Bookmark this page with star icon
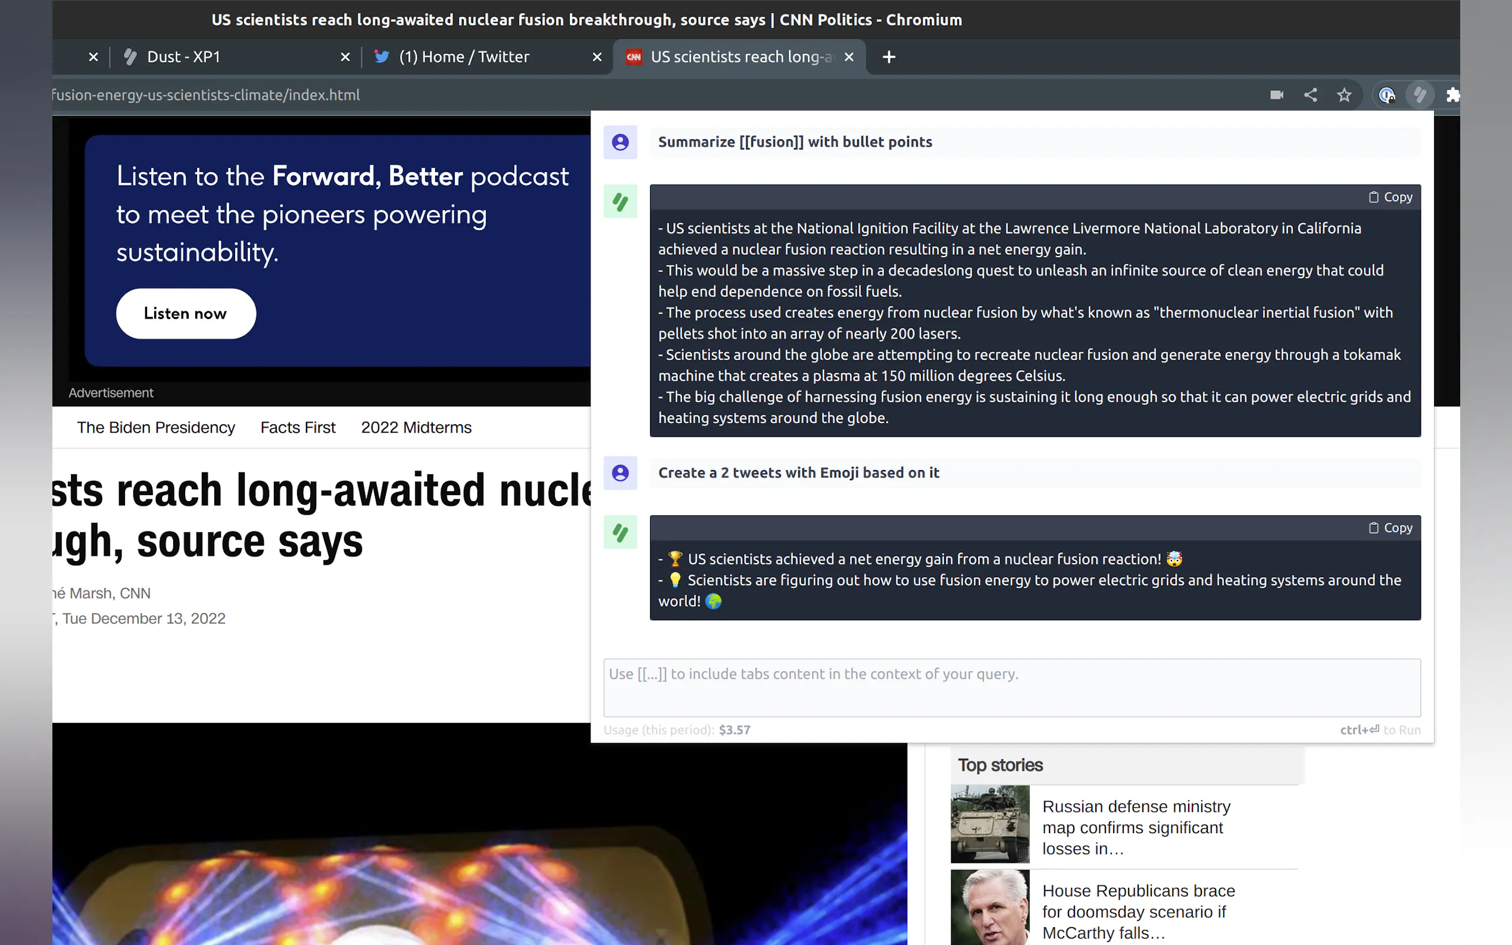 [x=1344, y=95]
